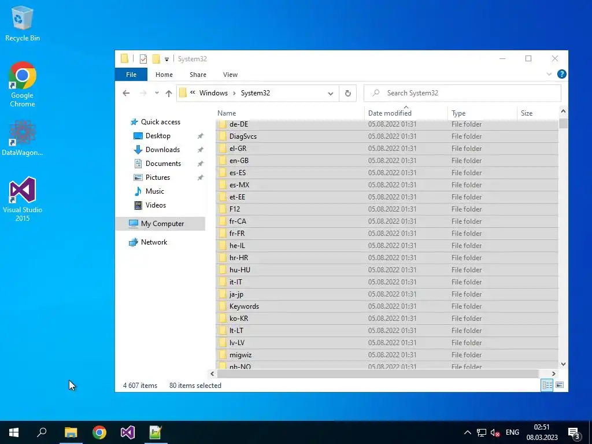Open Explorer help with question mark icon
Image resolution: width=592 pixels, height=444 pixels.
(561, 75)
